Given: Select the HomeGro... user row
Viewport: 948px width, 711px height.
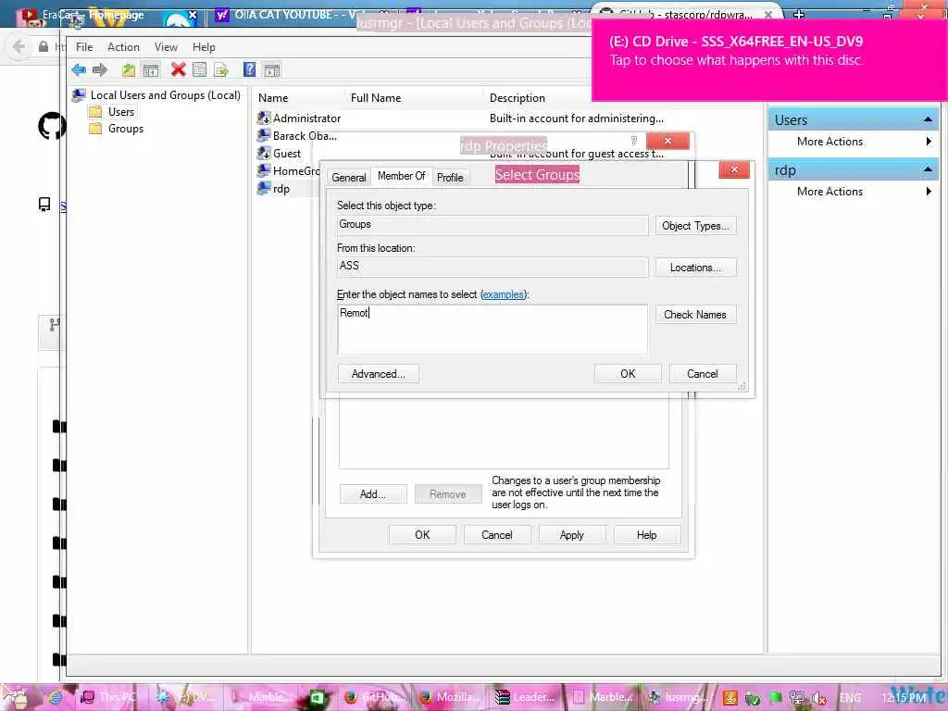Looking at the screenshot, I should 289,171.
